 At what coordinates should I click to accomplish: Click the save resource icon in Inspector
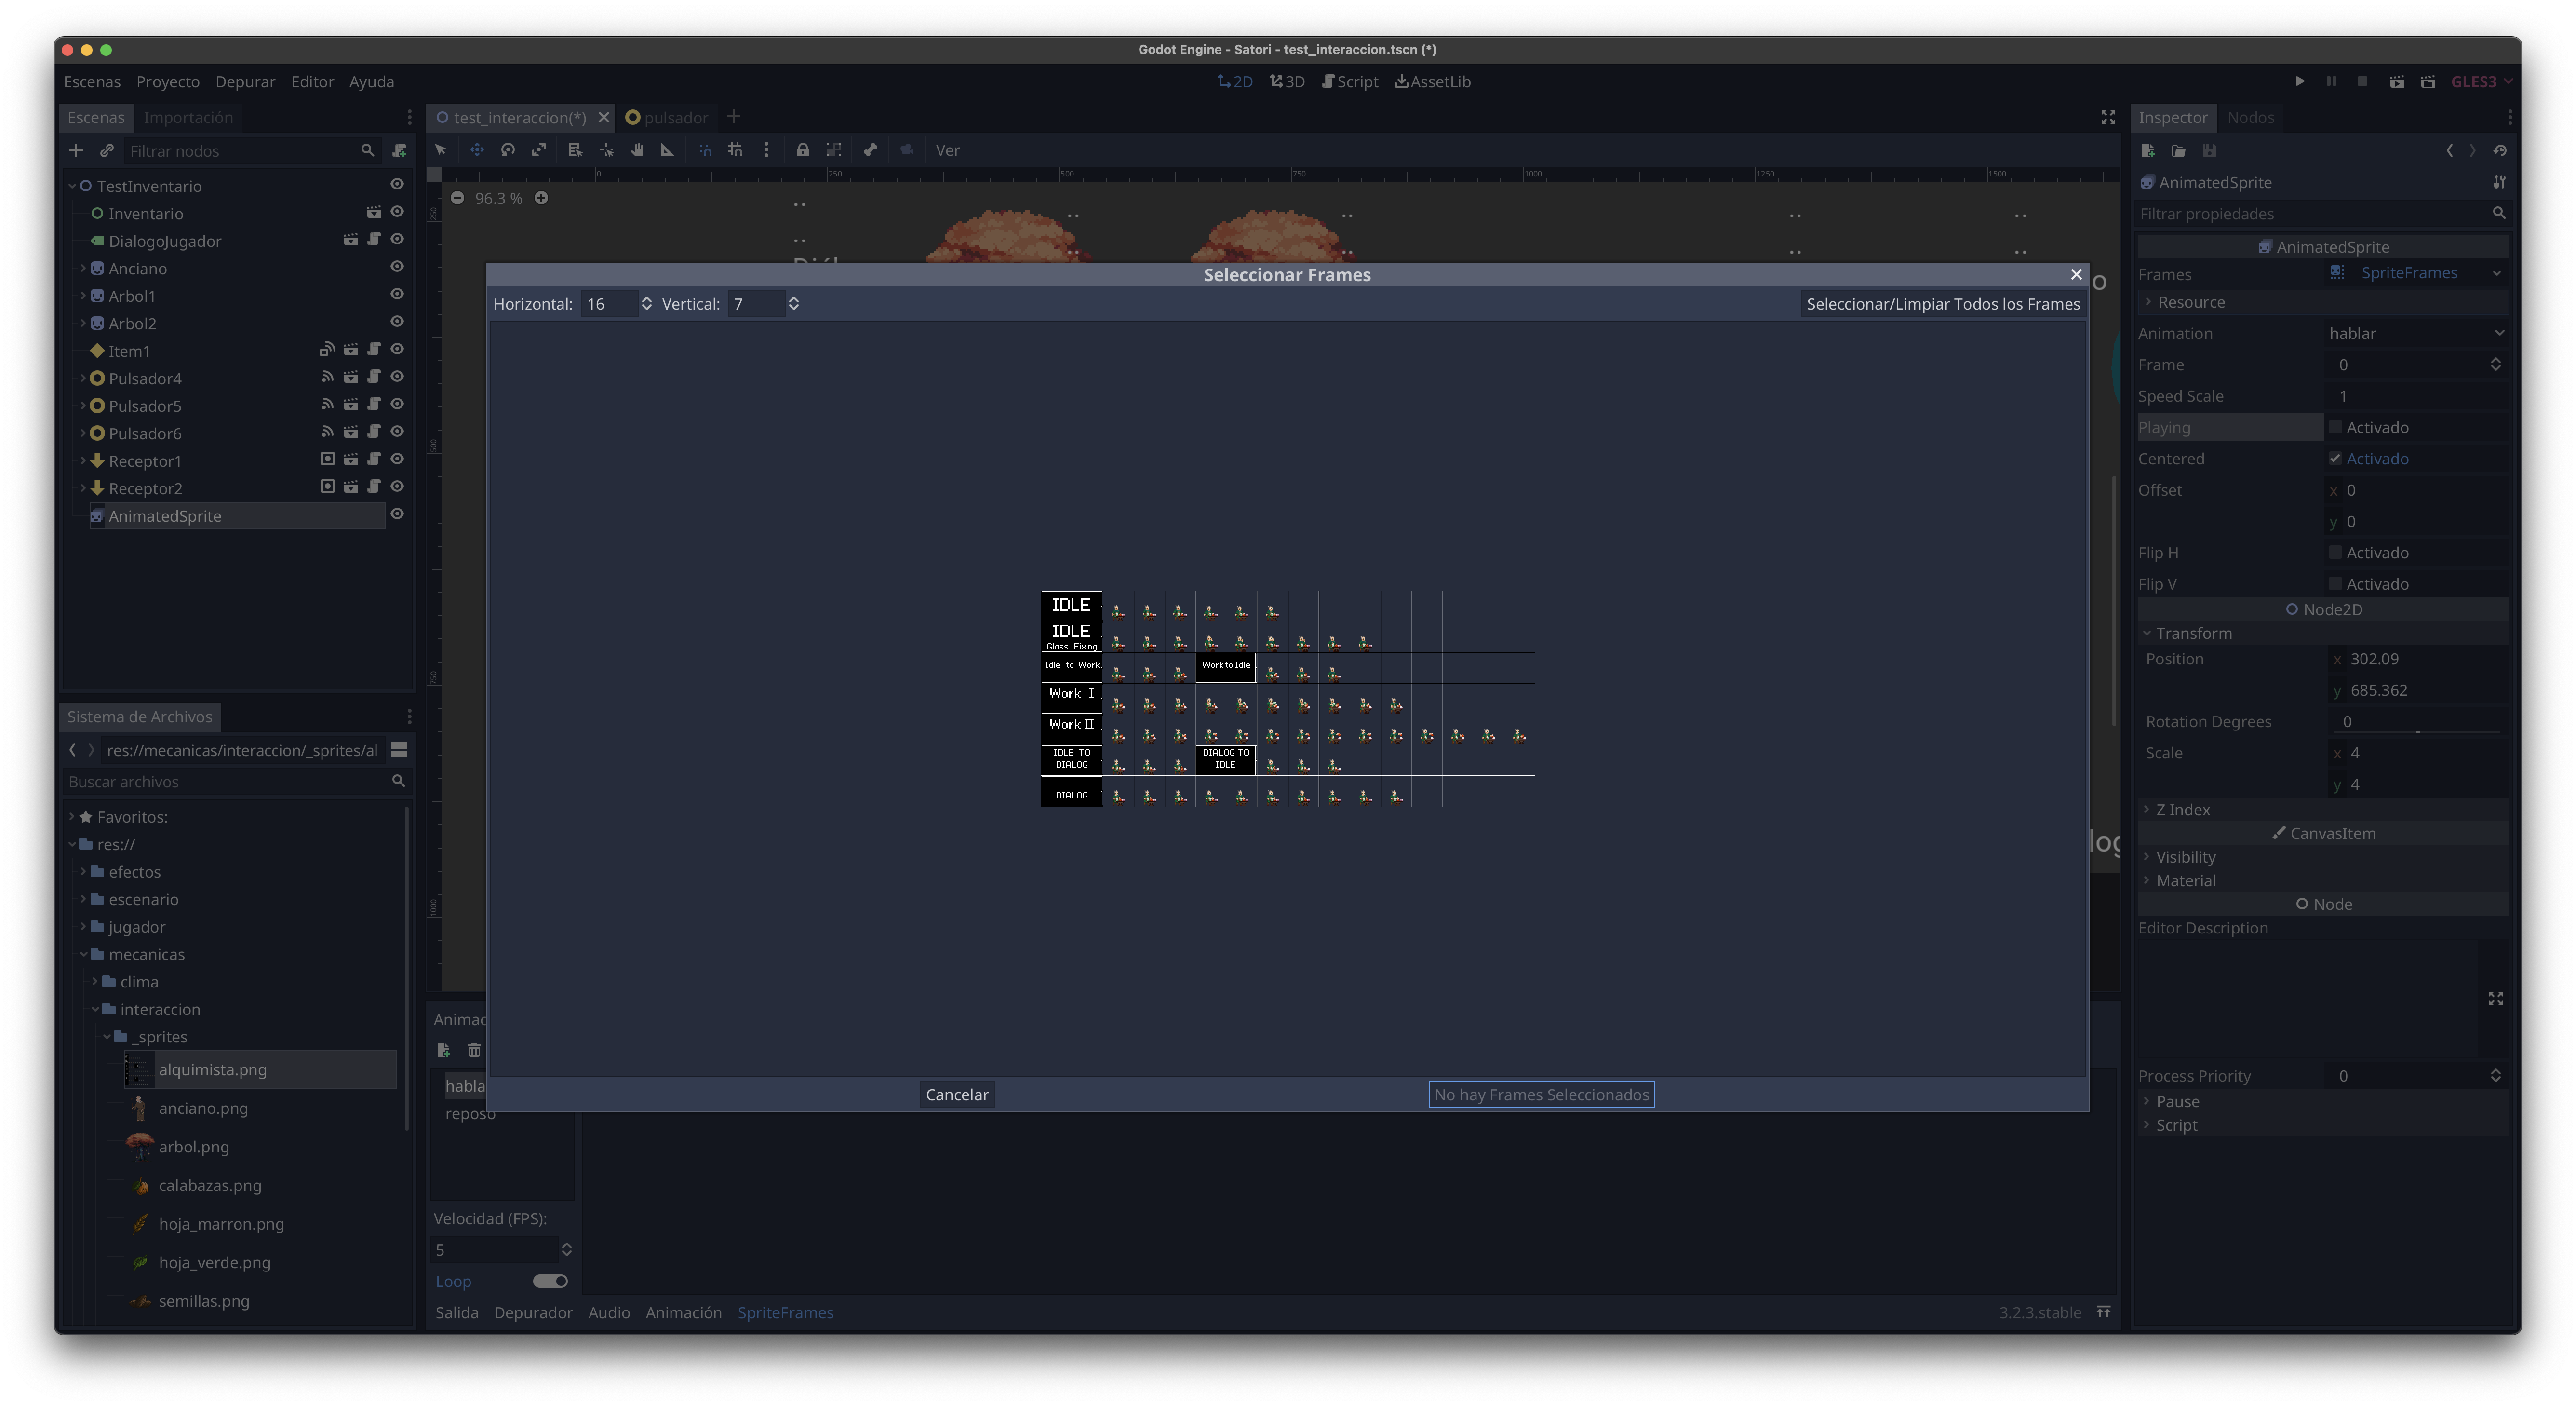coord(2211,151)
